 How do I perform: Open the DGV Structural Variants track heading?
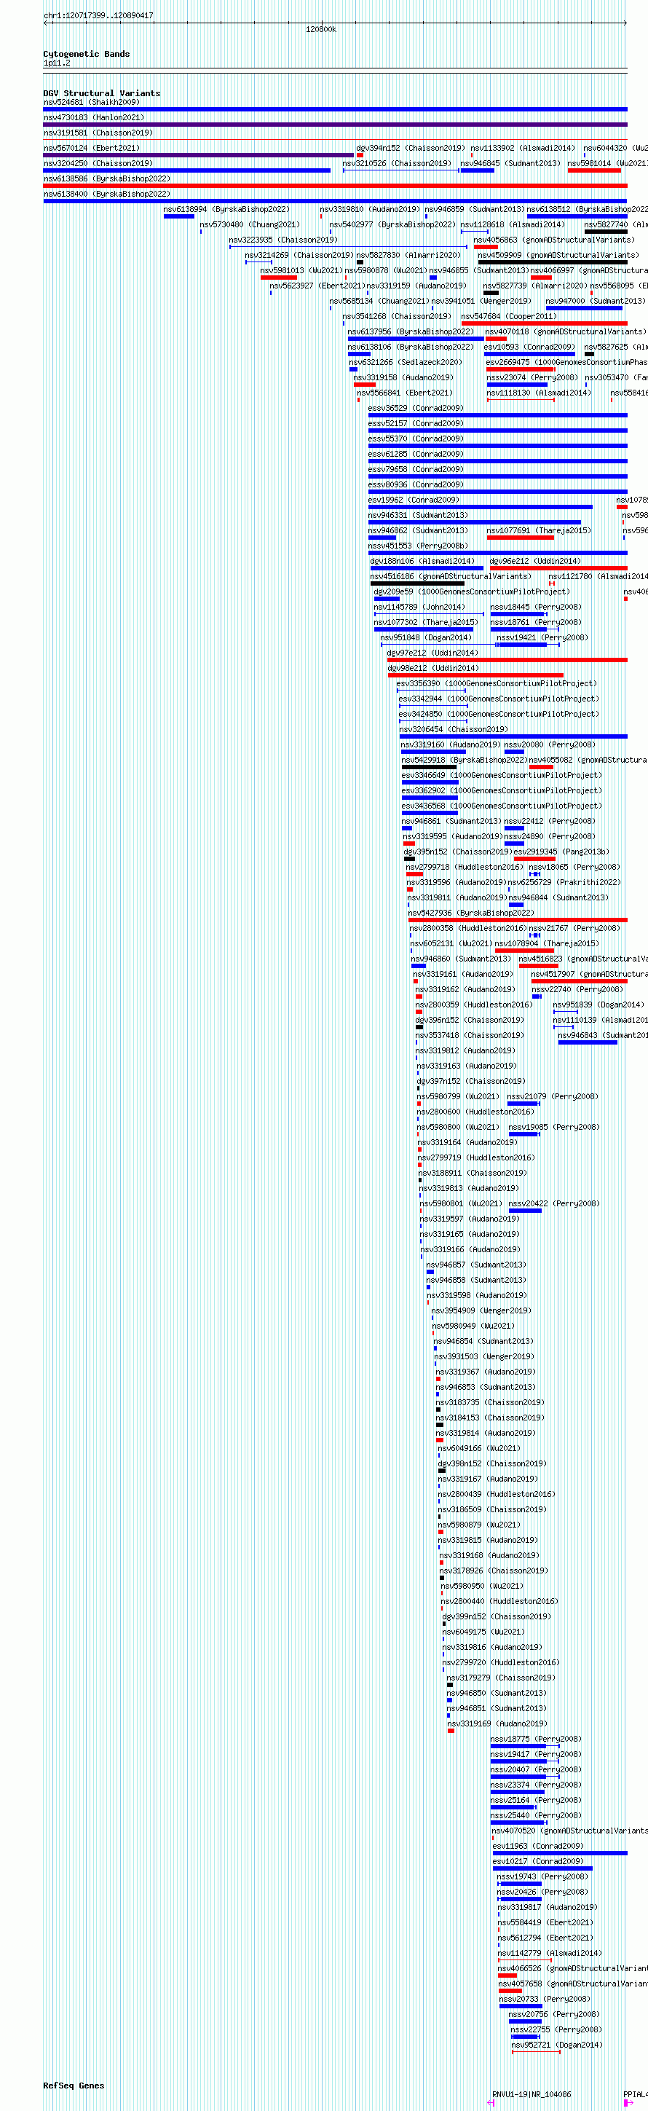click(x=102, y=93)
